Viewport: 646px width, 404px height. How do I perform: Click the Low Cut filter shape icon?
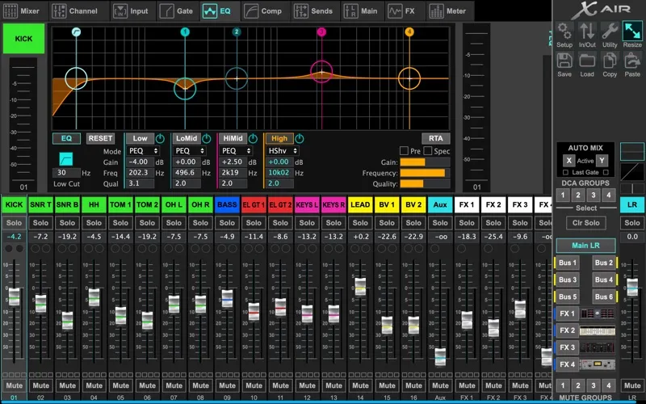coord(66,158)
